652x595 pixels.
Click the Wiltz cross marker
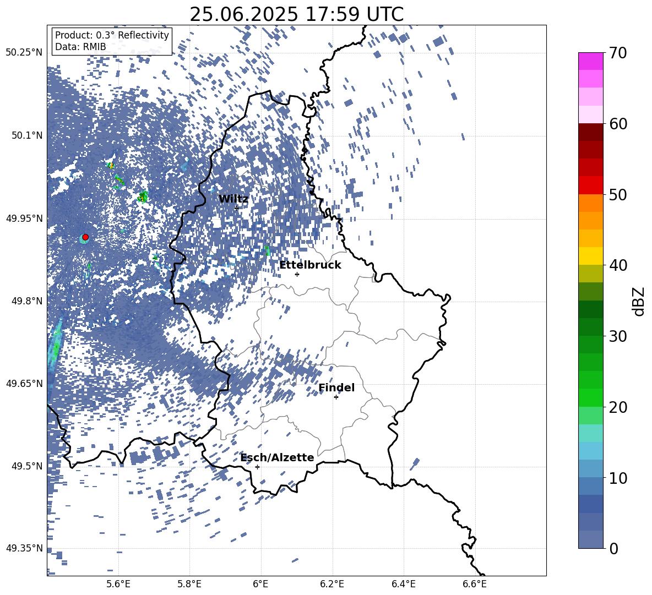[x=237, y=208]
